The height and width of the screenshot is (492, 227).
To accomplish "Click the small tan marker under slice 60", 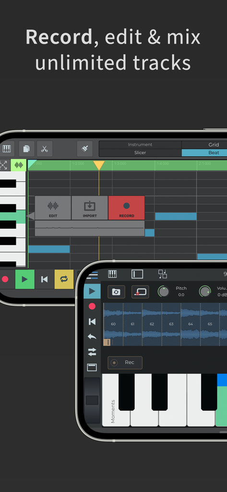I will pos(107,342).
